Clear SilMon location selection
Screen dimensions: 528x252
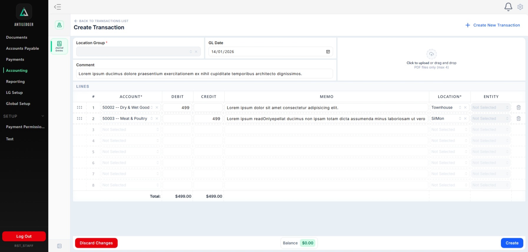tap(465, 119)
